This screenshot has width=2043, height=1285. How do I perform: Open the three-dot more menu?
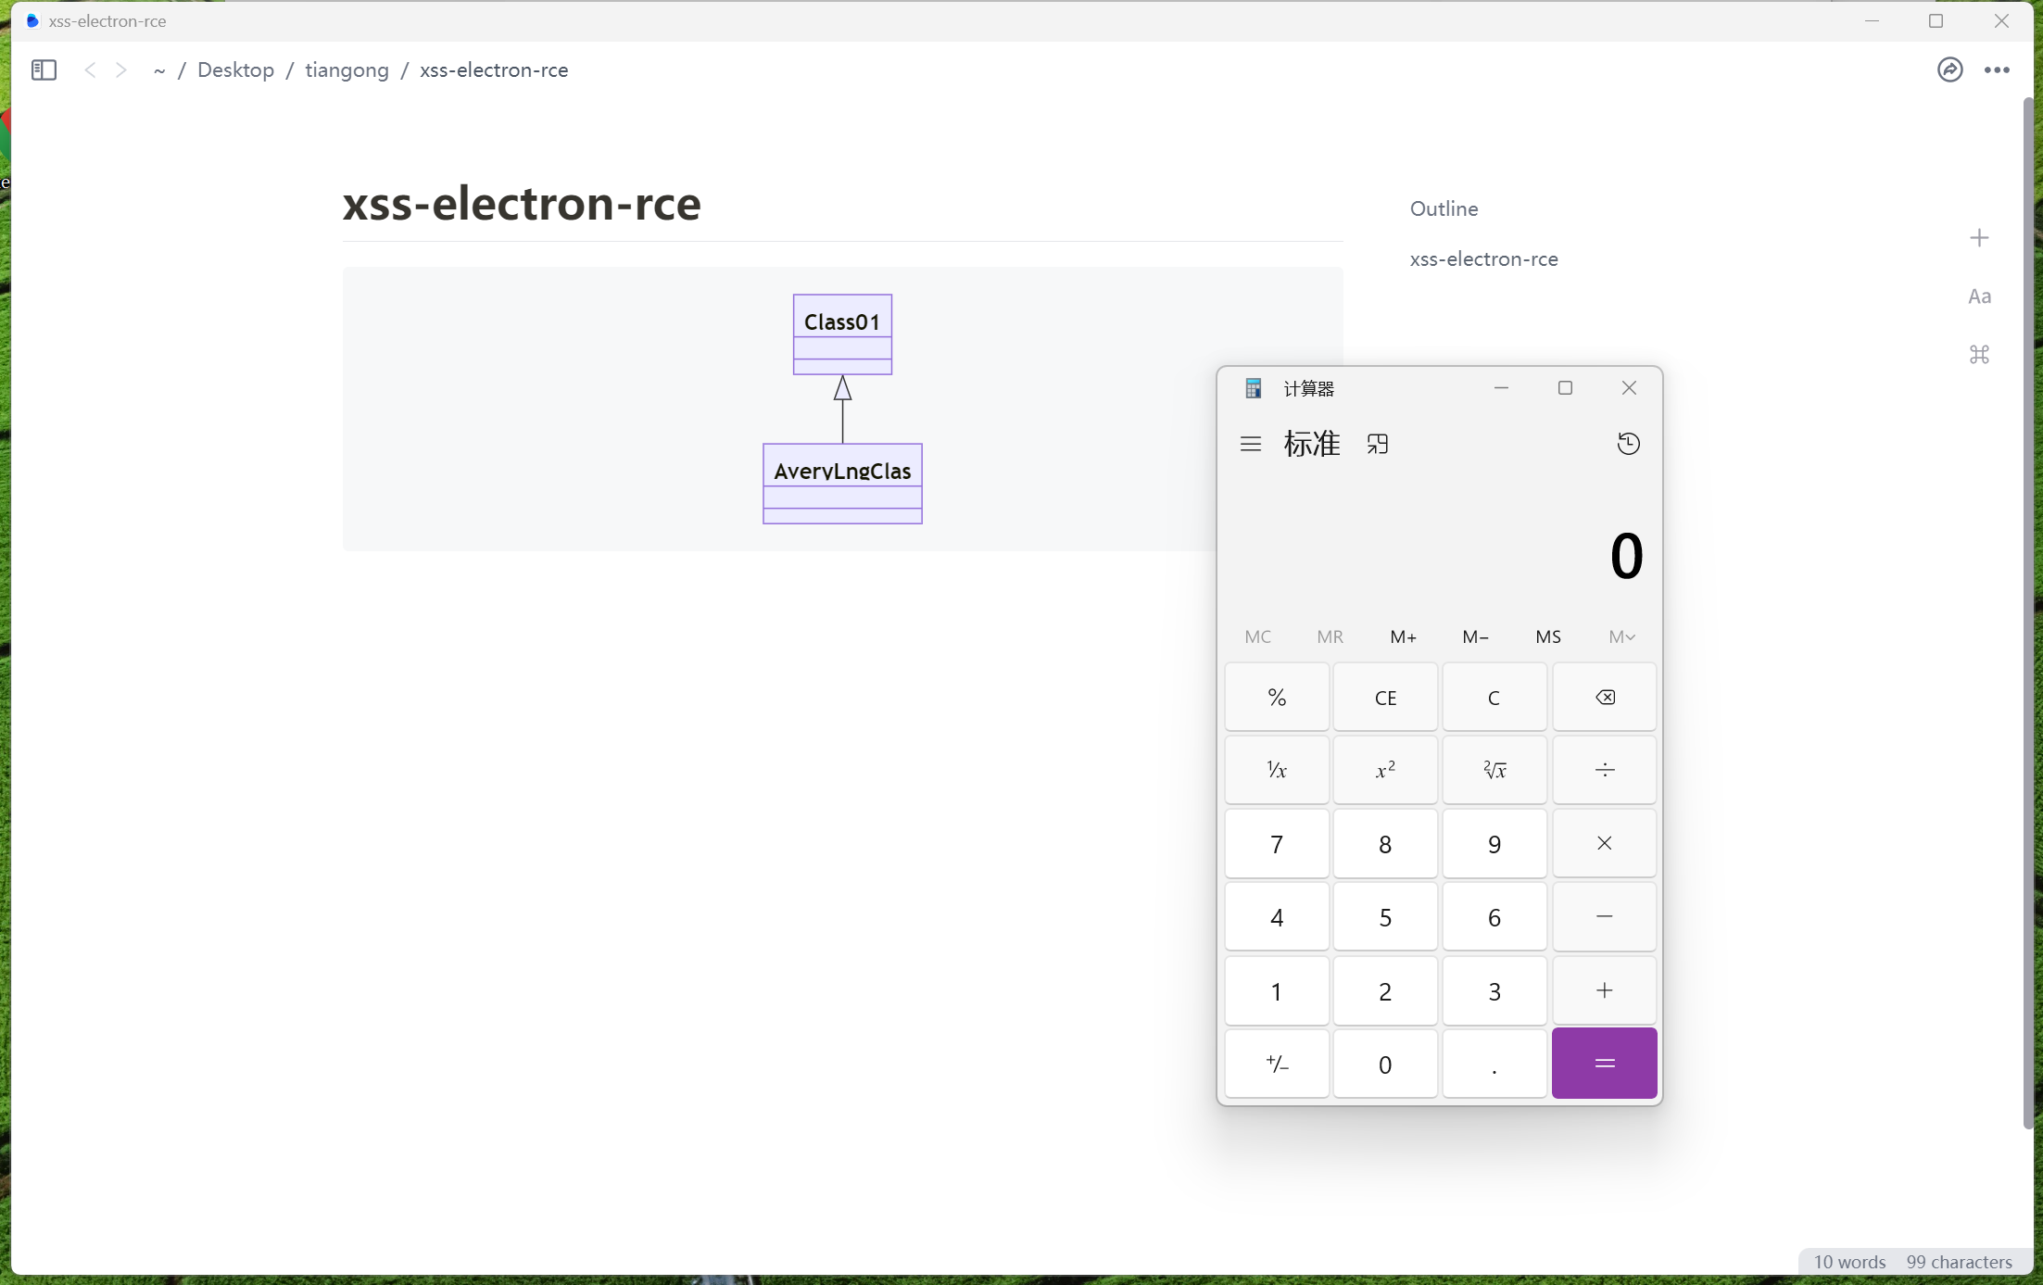1997,70
